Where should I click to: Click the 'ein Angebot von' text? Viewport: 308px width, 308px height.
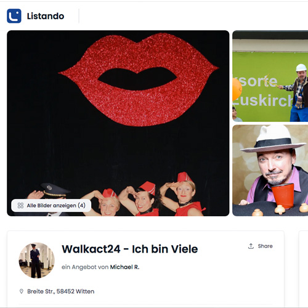tap(85, 267)
